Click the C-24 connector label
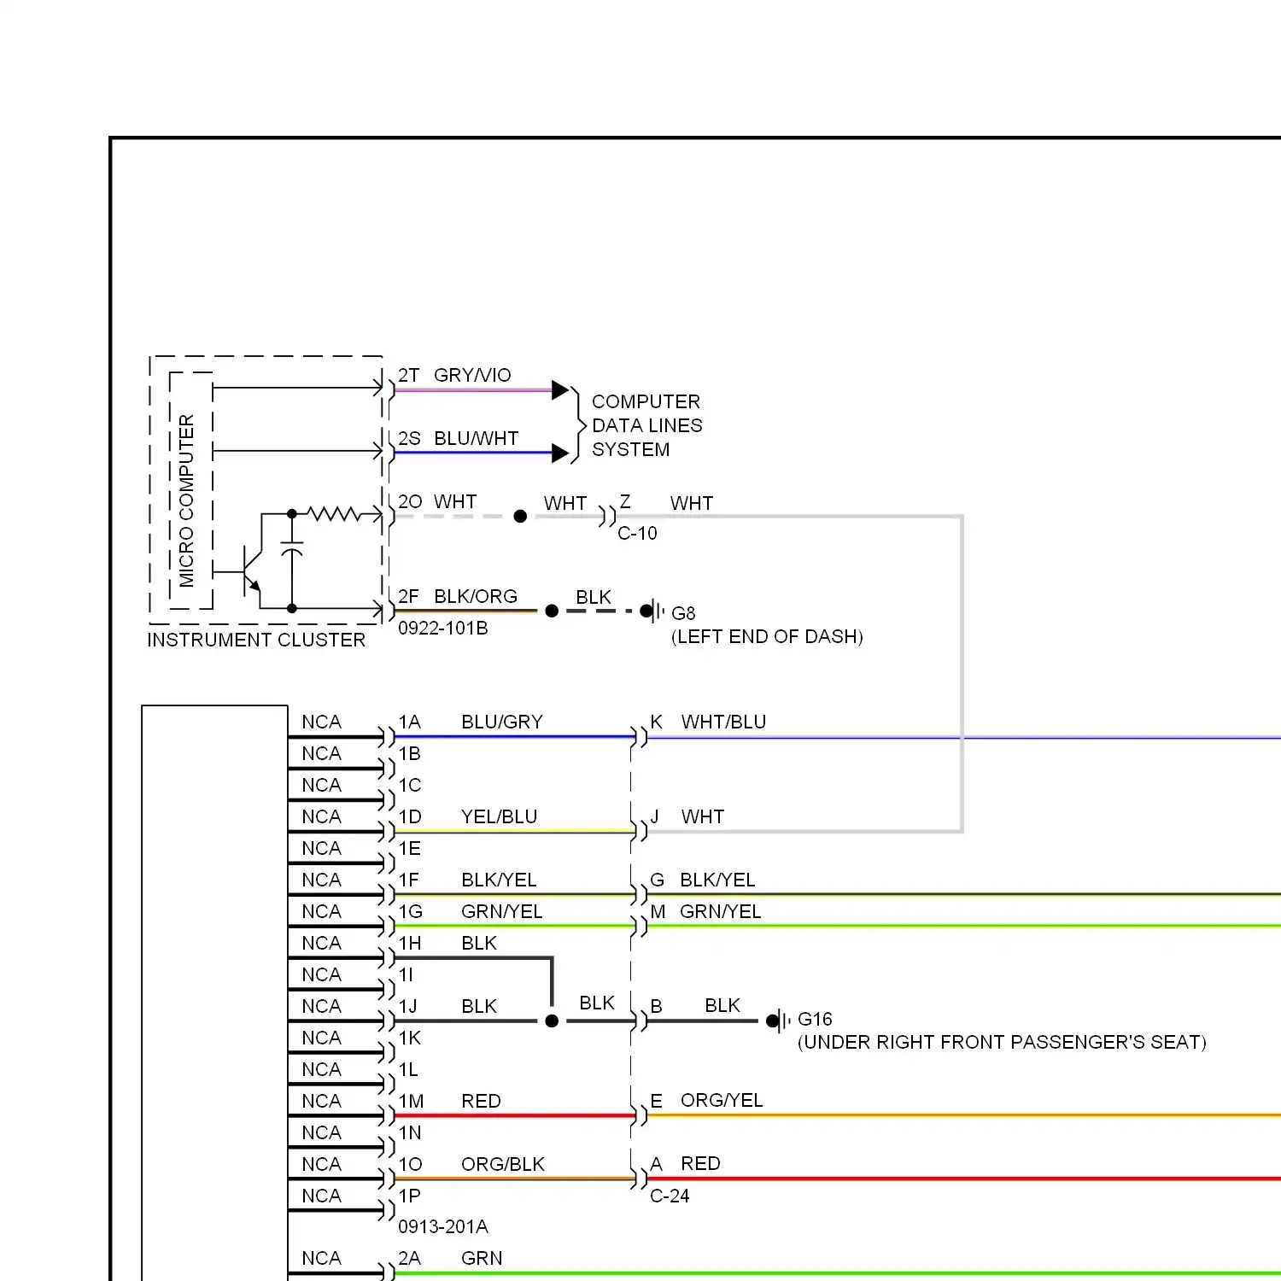Viewport: 1281px width, 1281px height. (670, 1196)
